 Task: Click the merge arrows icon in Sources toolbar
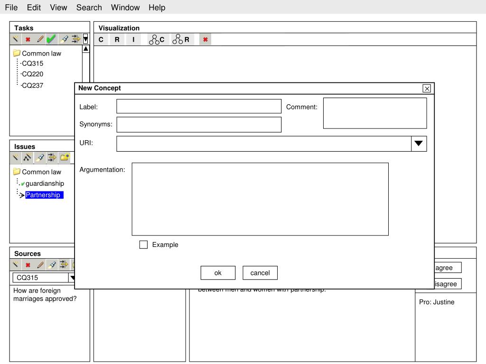tap(64, 264)
